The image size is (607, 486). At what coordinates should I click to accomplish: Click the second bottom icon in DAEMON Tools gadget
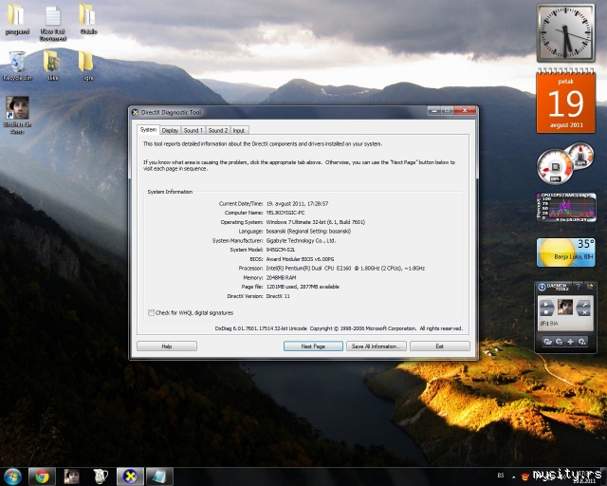(x=559, y=342)
